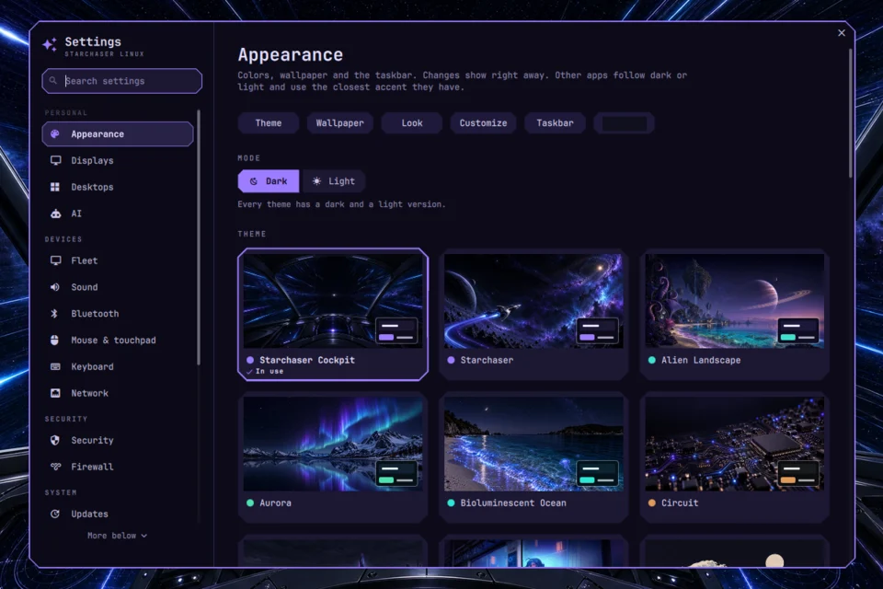Expand the More below list
The height and width of the screenshot is (589, 883).
(x=117, y=536)
